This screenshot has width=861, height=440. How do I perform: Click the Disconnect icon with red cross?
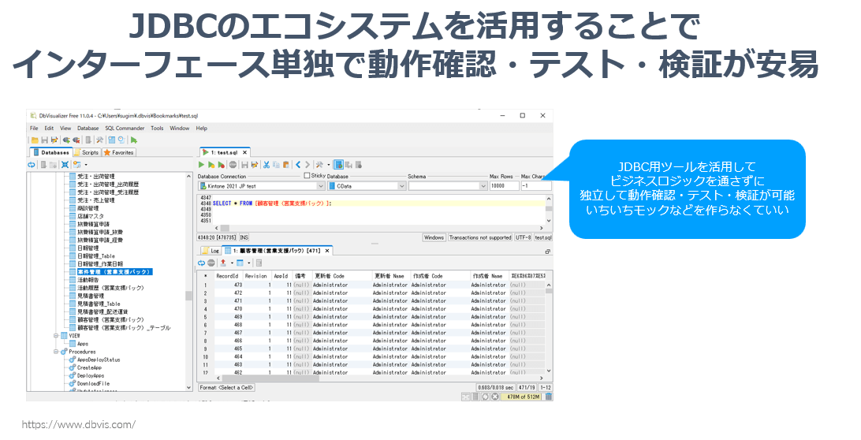pyautogui.click(x=76, y=140)
